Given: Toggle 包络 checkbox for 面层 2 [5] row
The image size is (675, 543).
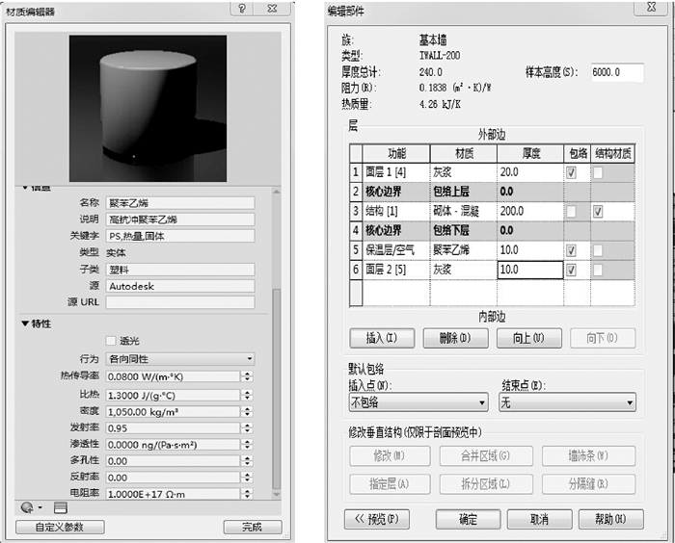Looking at the screenshot, I should tap(571, 270).
